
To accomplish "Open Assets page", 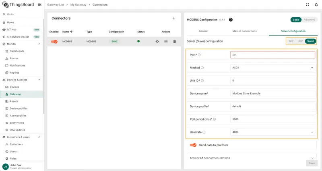I will [x=22, y=101].
